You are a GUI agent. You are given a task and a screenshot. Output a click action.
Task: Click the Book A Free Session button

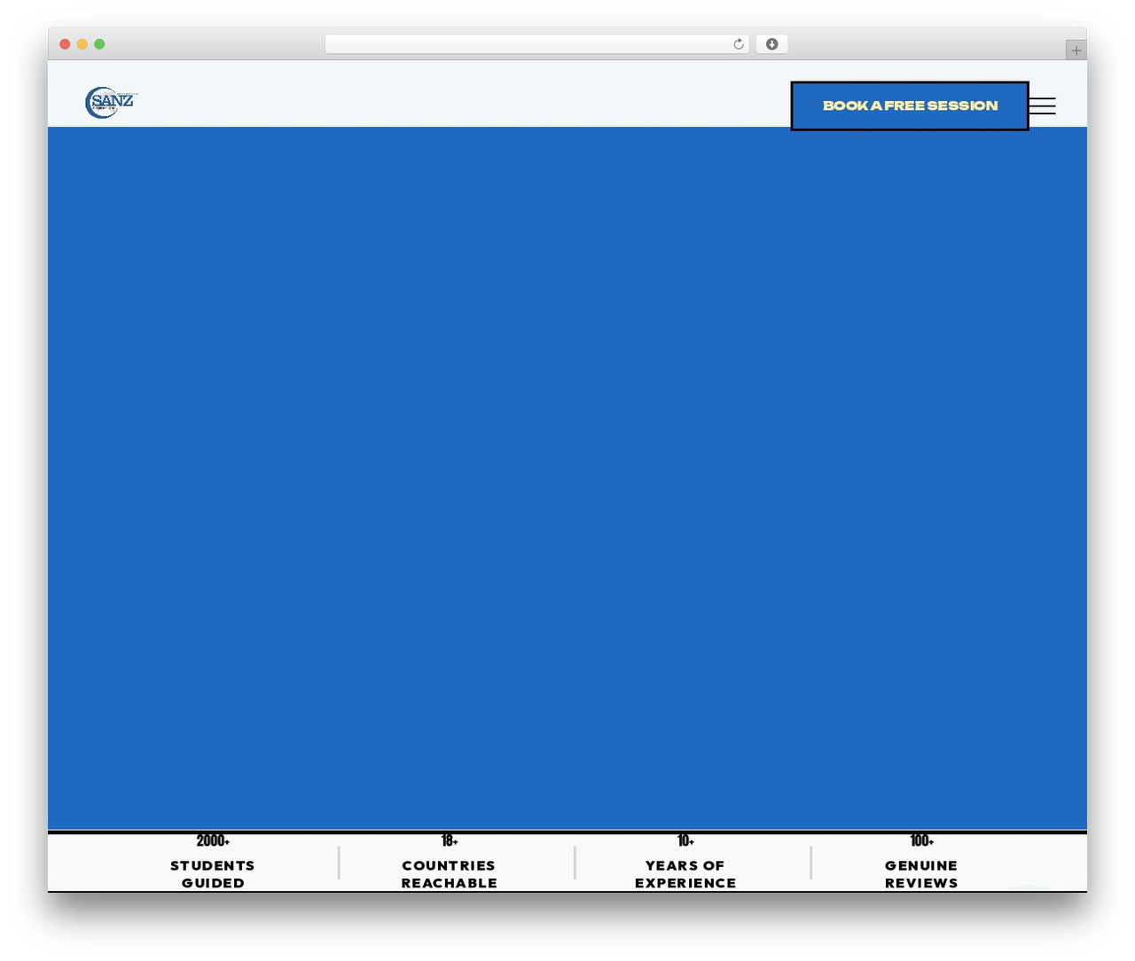coord(910,105)
